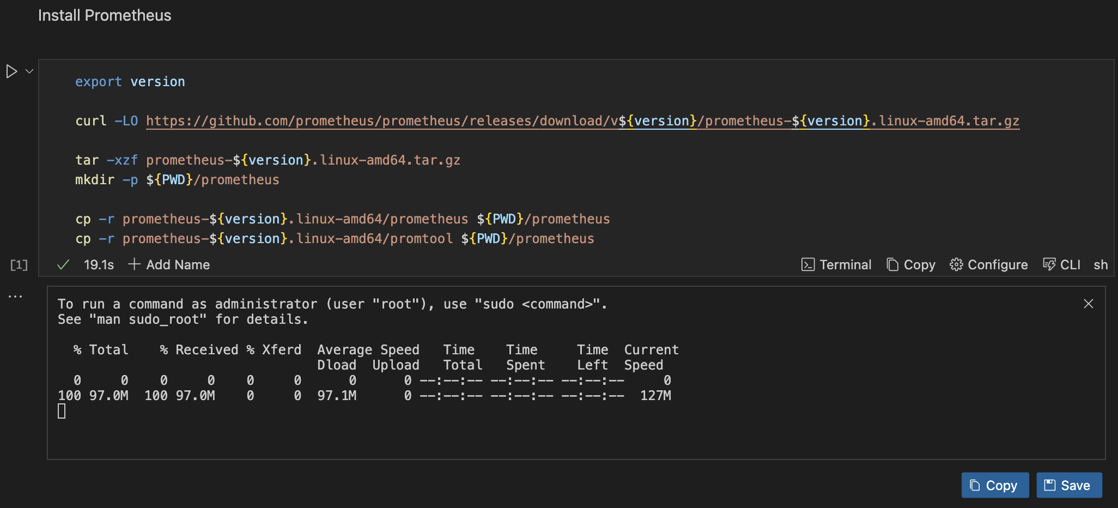Click the 'To run a command as administrator' line
The height and width of the screenshot is (508, 1118).
(x=332, y=304)
